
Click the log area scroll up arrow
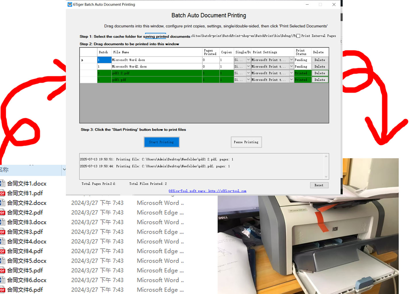[326, 156]
